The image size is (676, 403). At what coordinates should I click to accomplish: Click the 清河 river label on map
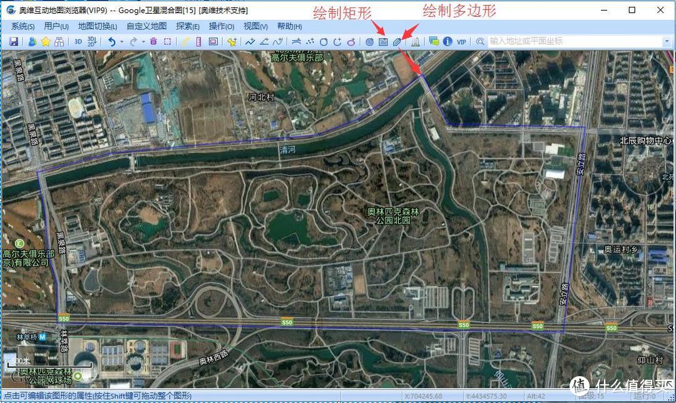click(287, 150)
